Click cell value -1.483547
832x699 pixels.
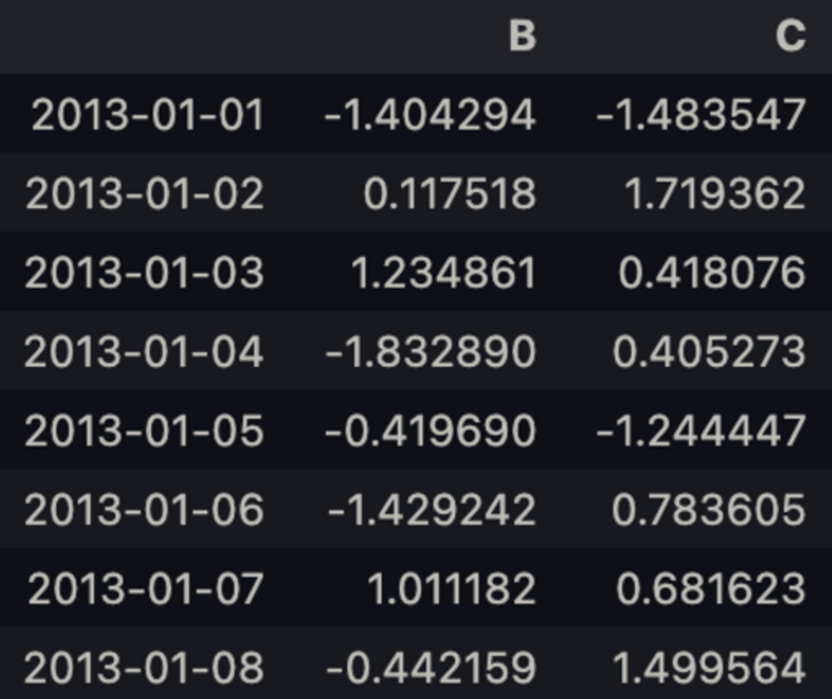tap(701, 114)
